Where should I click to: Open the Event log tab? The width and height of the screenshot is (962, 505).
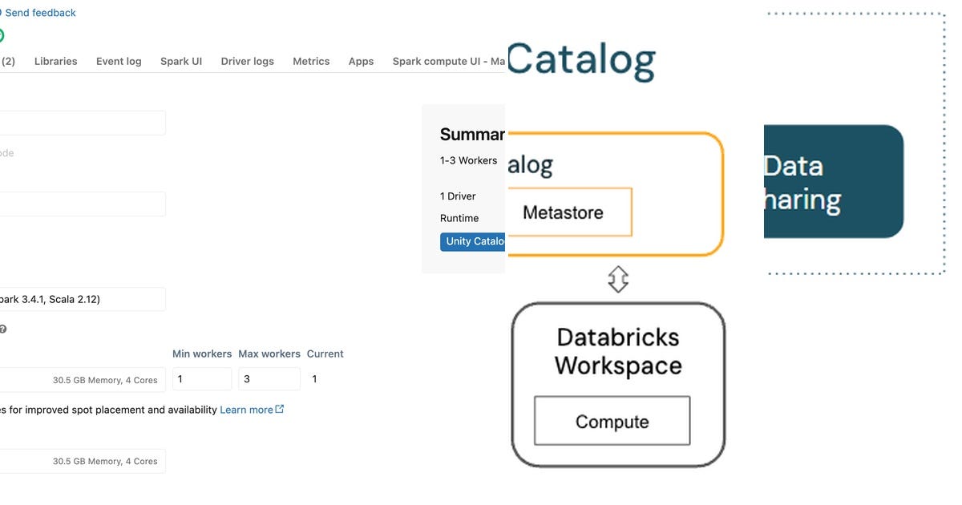pos(119,61)
